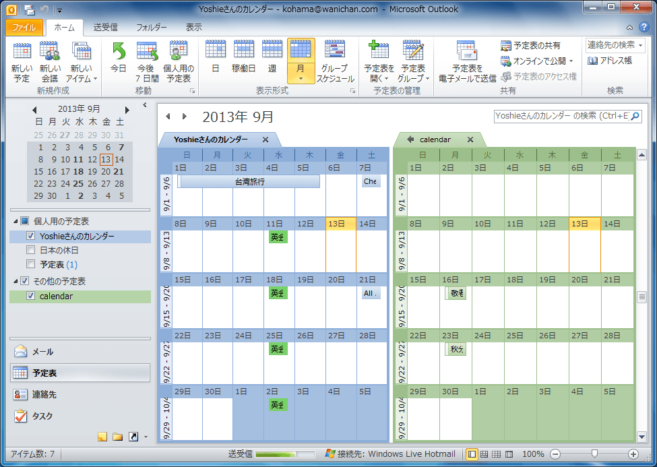Open the オンラインで公開 dropdown
657x467 pixels.
[537, 61]
